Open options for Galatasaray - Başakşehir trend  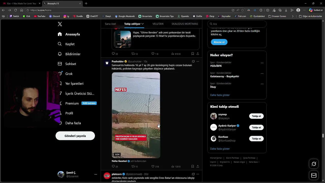(x=262, y=74)
